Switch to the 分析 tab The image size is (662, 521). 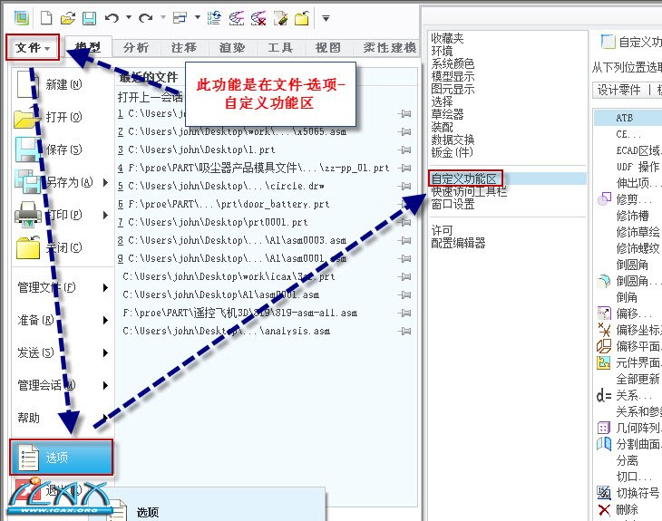(136, 48)
